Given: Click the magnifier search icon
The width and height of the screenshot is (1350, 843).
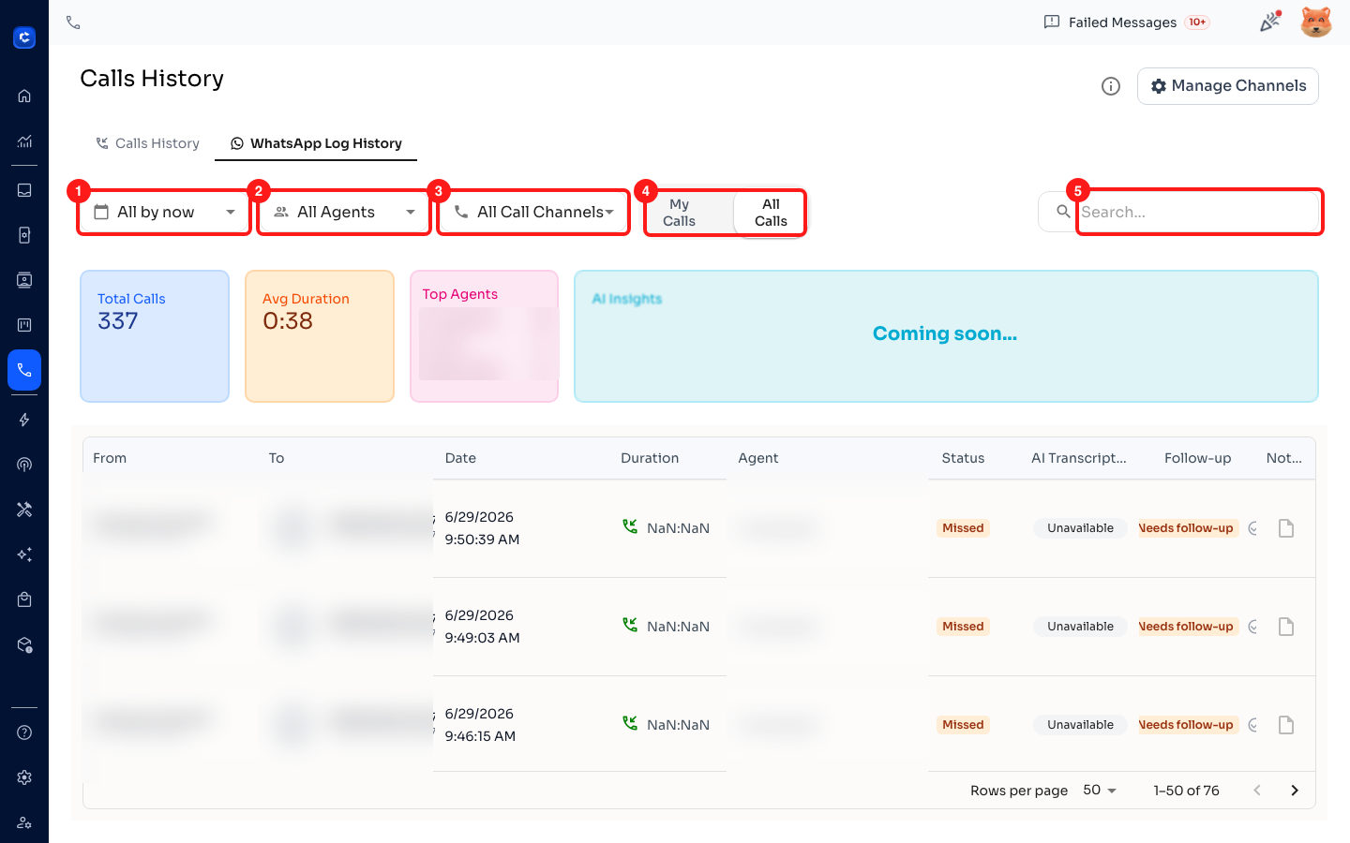Looking at the screenshot, I should pyautogui.click(x=1063, y=212).
